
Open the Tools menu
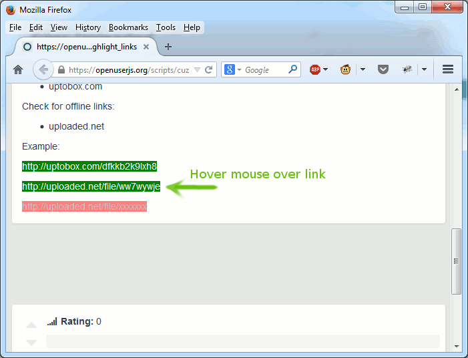[166, 27]
